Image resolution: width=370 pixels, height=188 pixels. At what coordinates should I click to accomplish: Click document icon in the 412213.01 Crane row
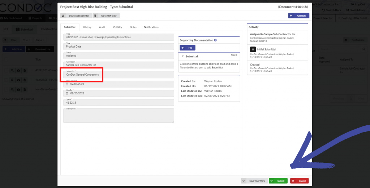[x=25, y=70]
